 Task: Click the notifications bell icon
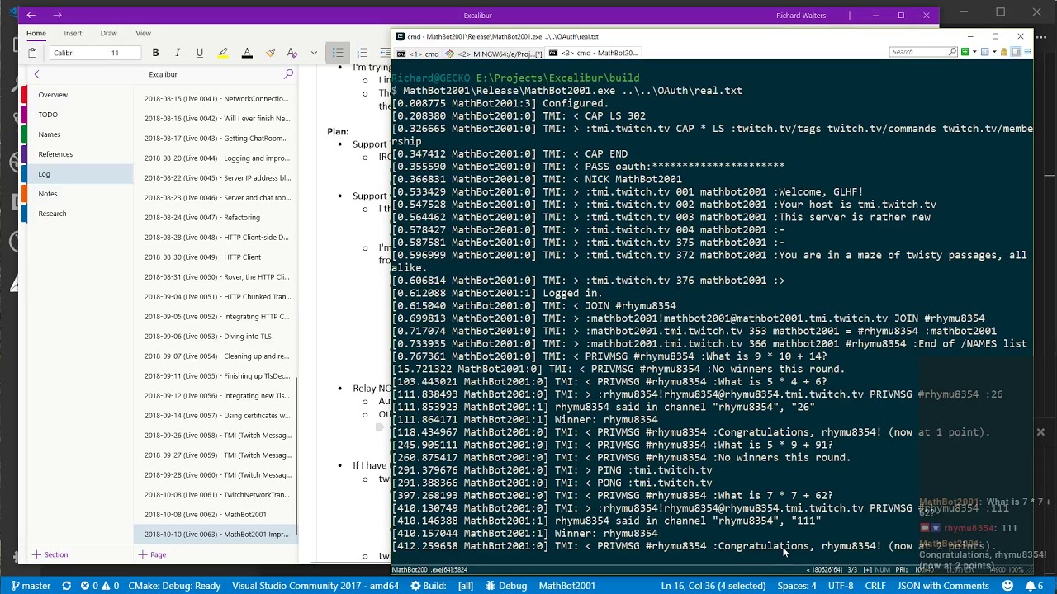coord(1035,586)
